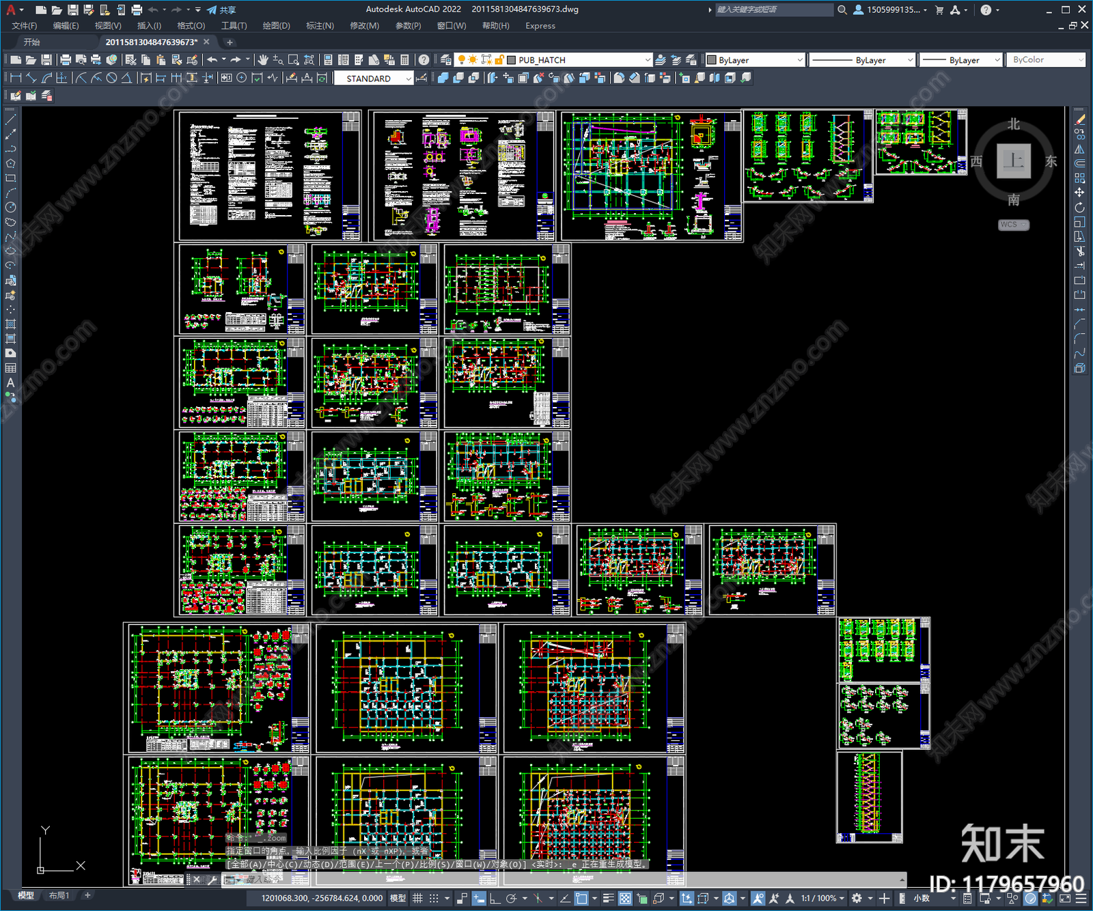Click the 模型 model space status button

coord(398,898)
